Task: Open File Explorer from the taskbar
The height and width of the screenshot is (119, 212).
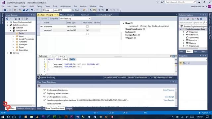Action: 31,117
